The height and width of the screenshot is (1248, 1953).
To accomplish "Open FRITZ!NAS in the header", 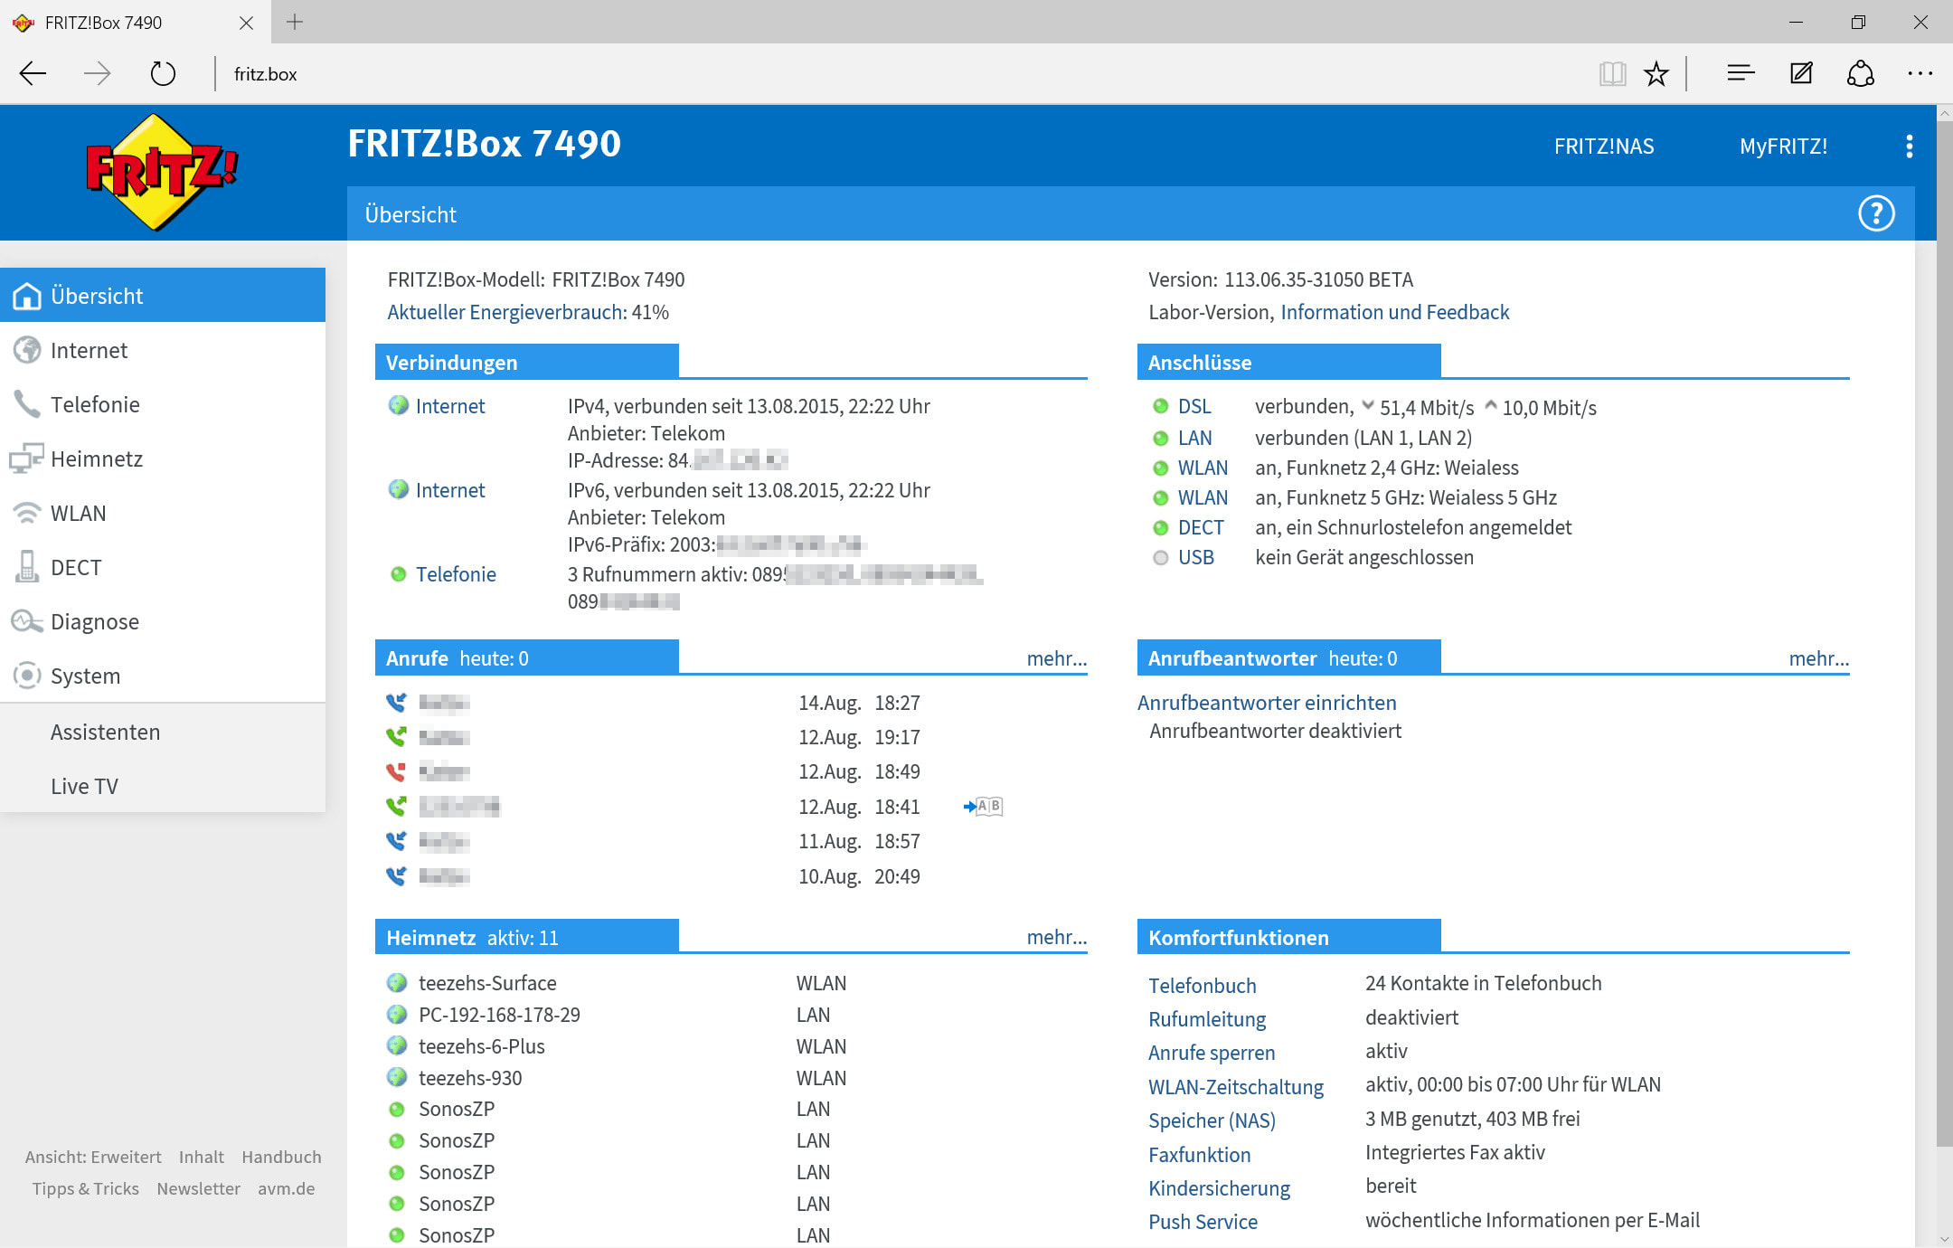I will click(x=1604, y=147).
